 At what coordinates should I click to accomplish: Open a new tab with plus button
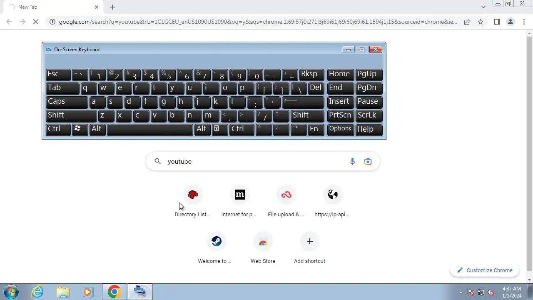coord(112,7)
